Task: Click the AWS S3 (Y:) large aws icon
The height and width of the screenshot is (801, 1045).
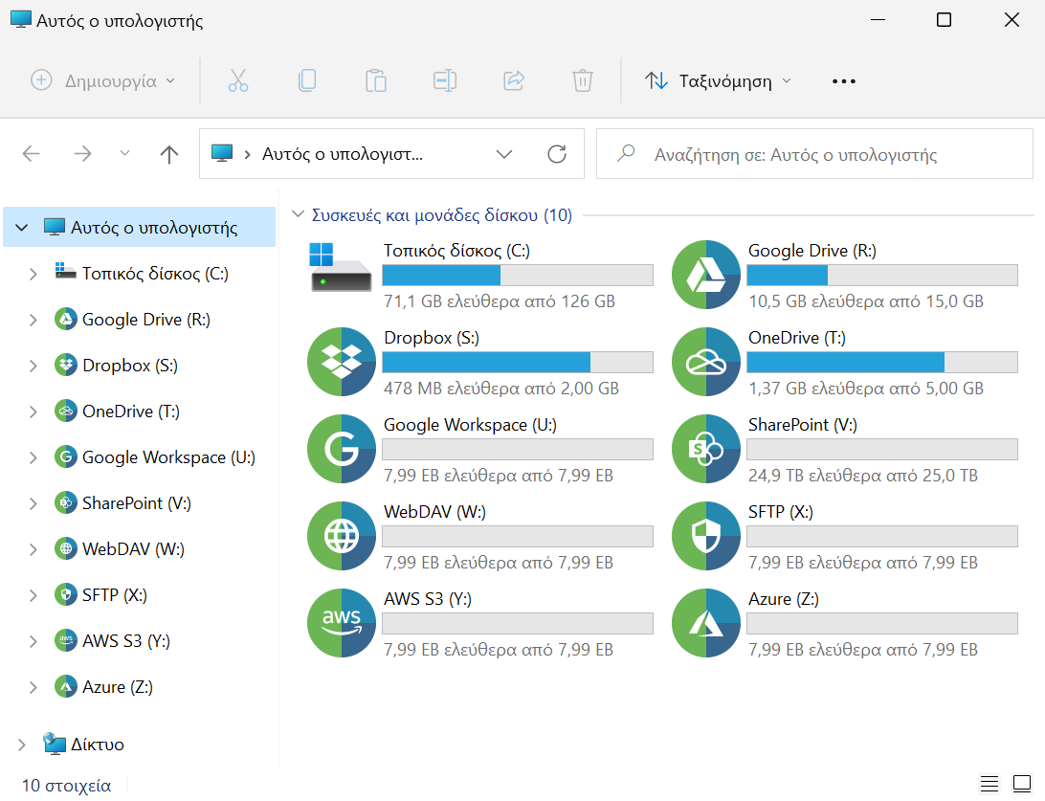Action: (342, 623)
